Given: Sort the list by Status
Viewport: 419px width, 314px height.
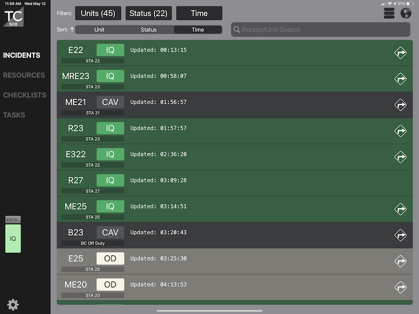Looking at the screenshot, I should click(x=149, y=30).
